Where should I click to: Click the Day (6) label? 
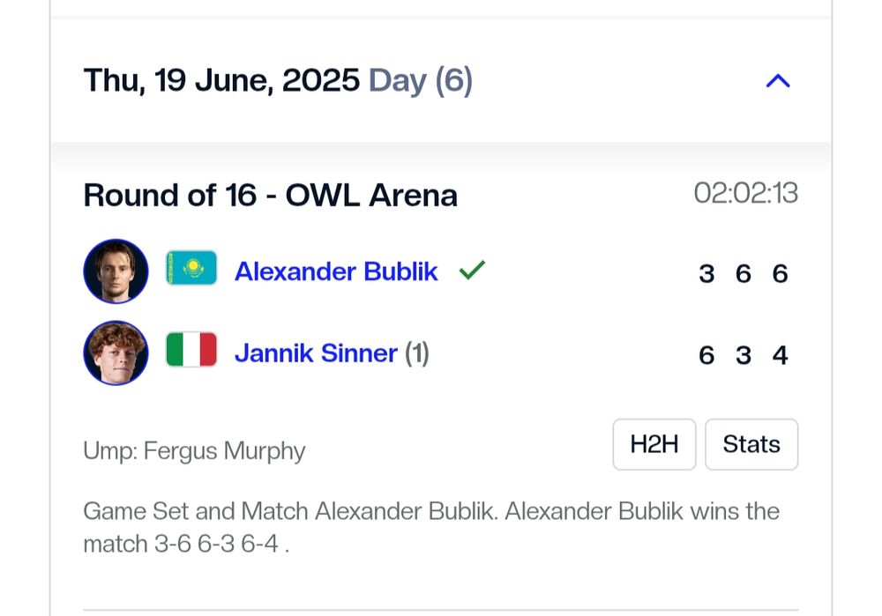click(x=421, y=81)
